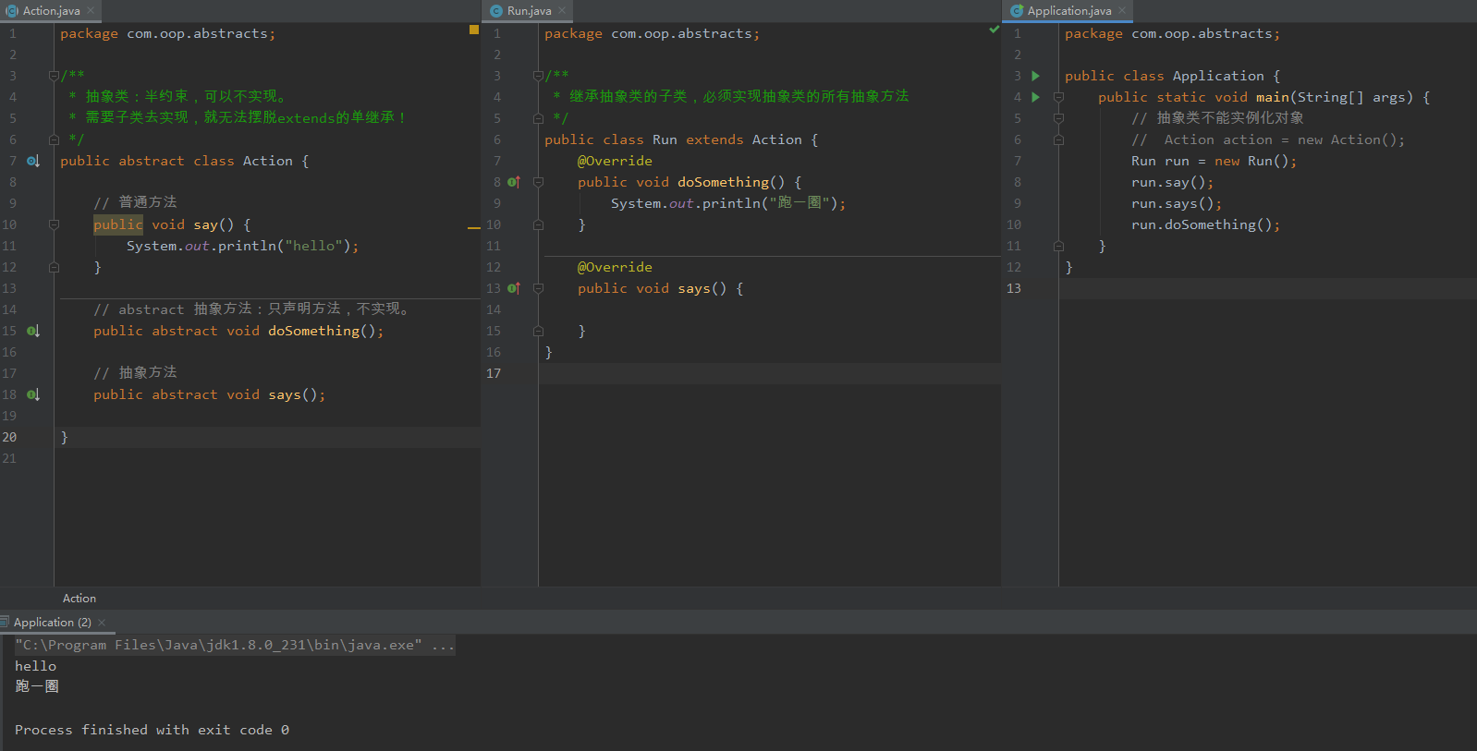Viewport: 1477px width, 751px height.
Task: Click line number 20 in Action.java gutter
Action: coord(9,437)
